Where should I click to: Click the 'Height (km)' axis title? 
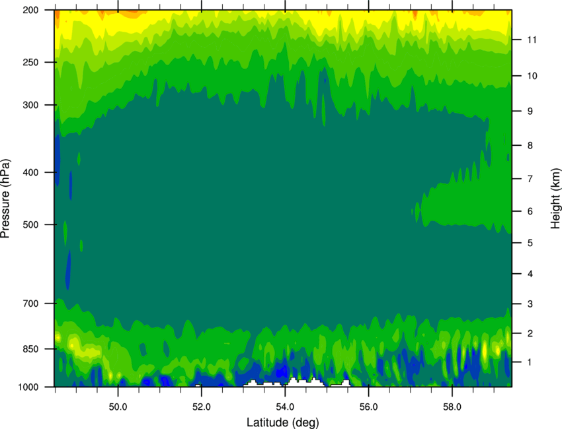tap(555, 199)
